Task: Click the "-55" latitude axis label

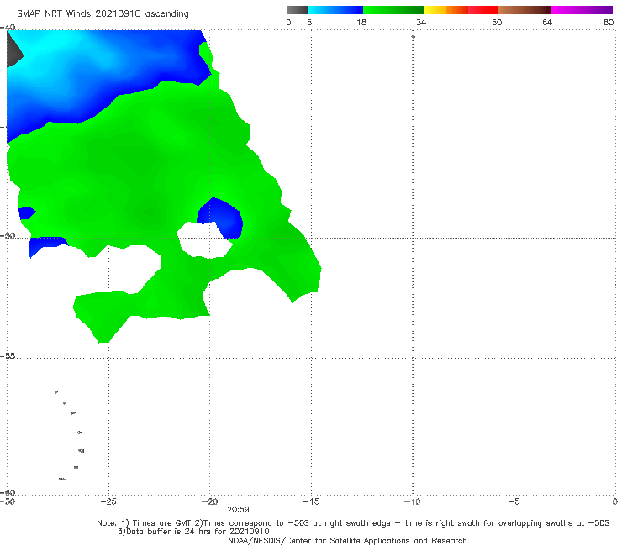Action: (x=8, y=355)
